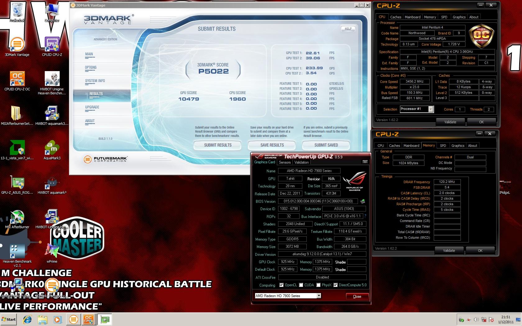Screen dimensions: 522x326
Task: Select OPTIONS in 3DMark Vantage sidebar
Action: [102, 69]
